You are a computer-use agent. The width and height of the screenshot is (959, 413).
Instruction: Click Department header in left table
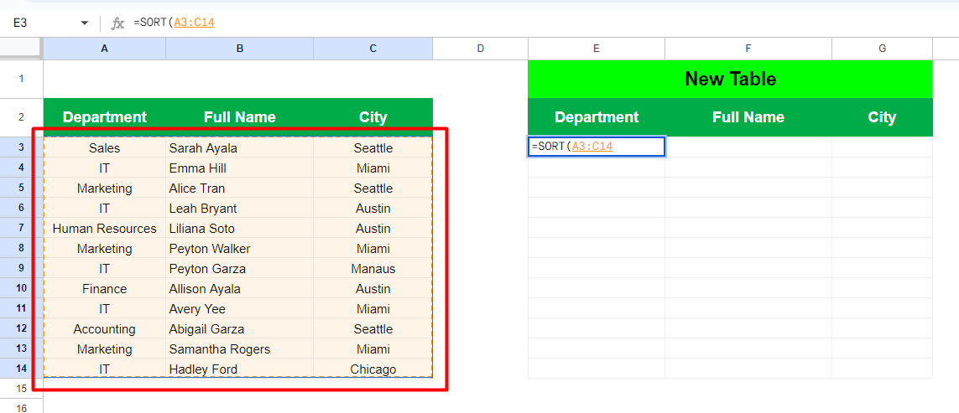pos(105,117)
